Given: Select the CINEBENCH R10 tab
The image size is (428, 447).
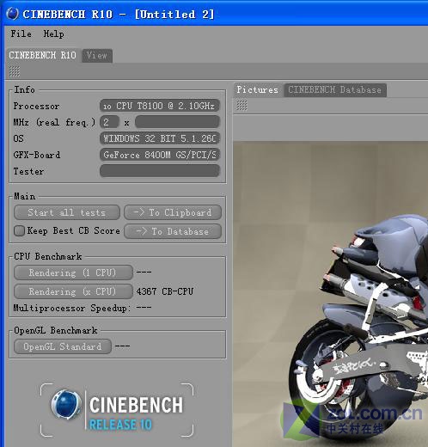Looking at the screenshot, I should (42, 55).
